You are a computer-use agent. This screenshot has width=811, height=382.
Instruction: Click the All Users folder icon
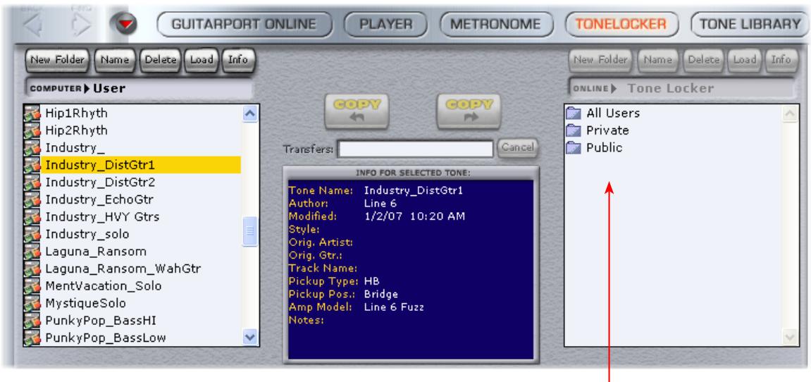[574, 113]
